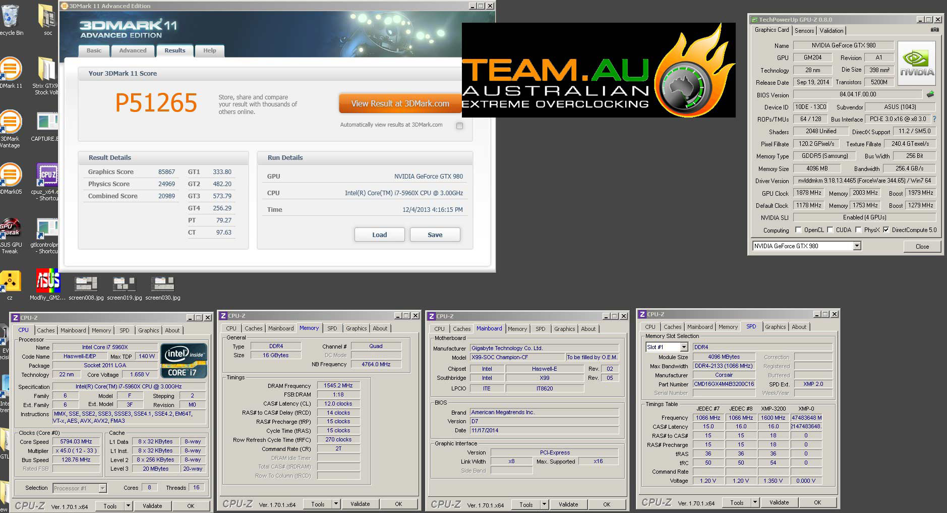Click the Bus Interface question mark icon
The width and height of the screenshot is (947, 513).
pos(934,119)
